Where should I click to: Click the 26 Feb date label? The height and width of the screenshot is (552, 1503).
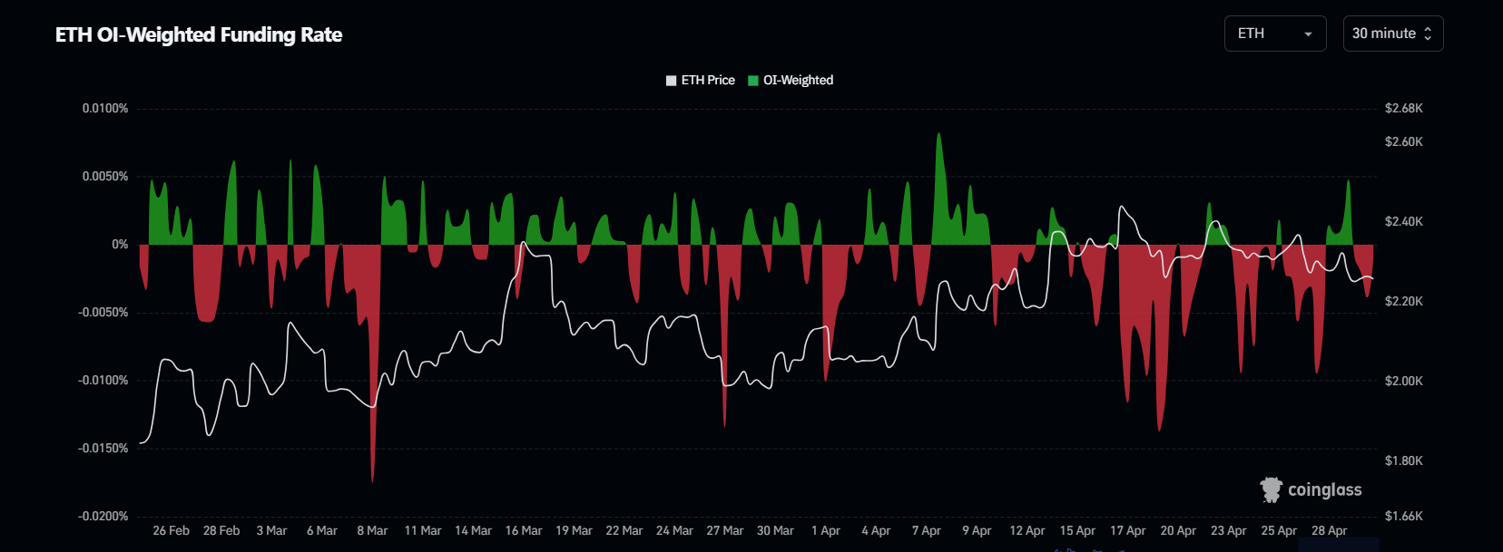tap(171, 531)
